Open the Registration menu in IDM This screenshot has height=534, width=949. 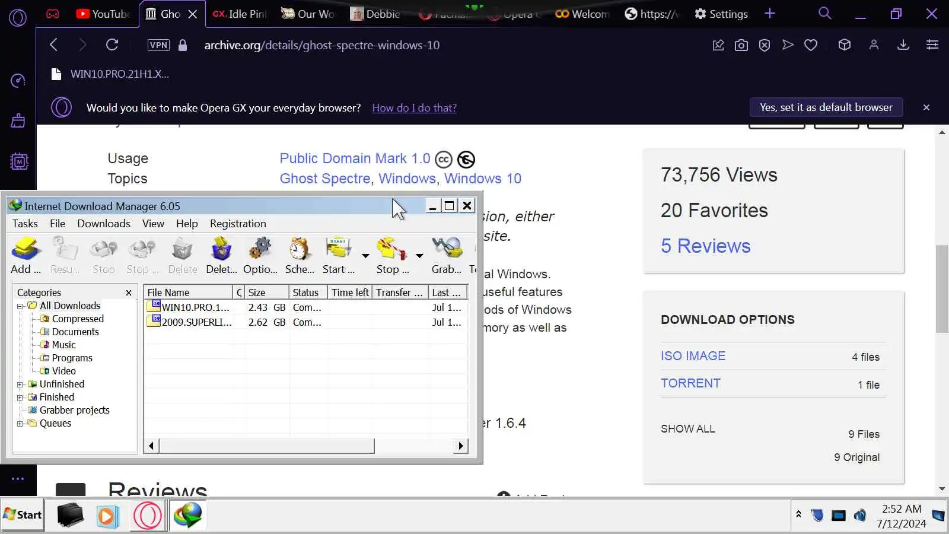pos(238,224)
